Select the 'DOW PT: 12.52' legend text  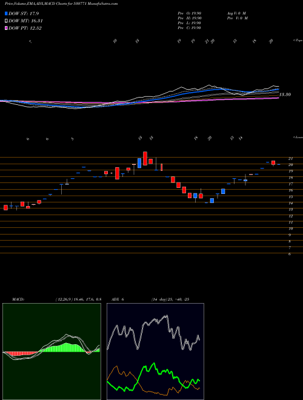pos(25,28)
